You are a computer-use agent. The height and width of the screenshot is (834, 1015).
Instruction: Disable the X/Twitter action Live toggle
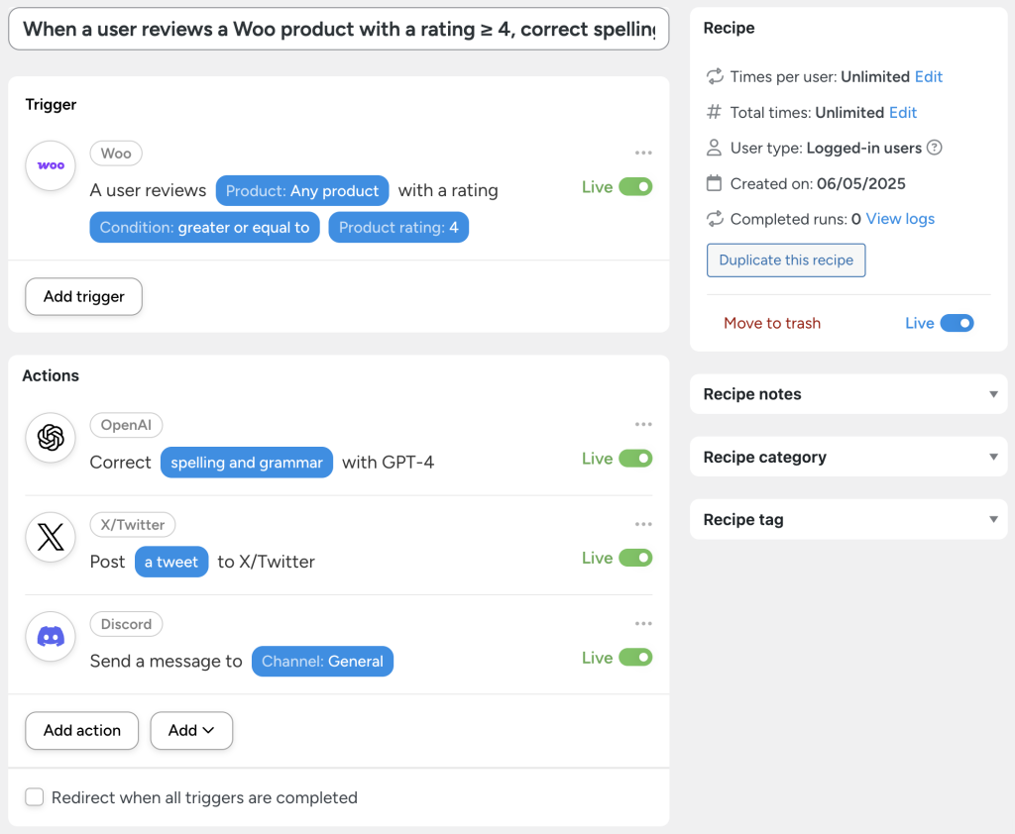[x=638, y=558]
